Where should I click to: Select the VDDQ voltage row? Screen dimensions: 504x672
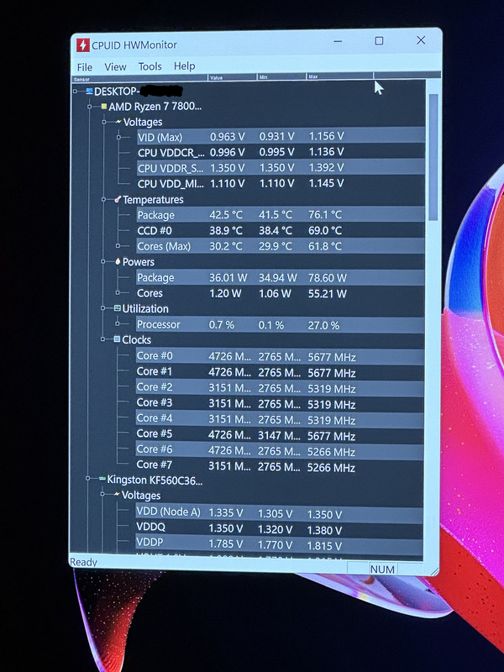click(279, 528)
